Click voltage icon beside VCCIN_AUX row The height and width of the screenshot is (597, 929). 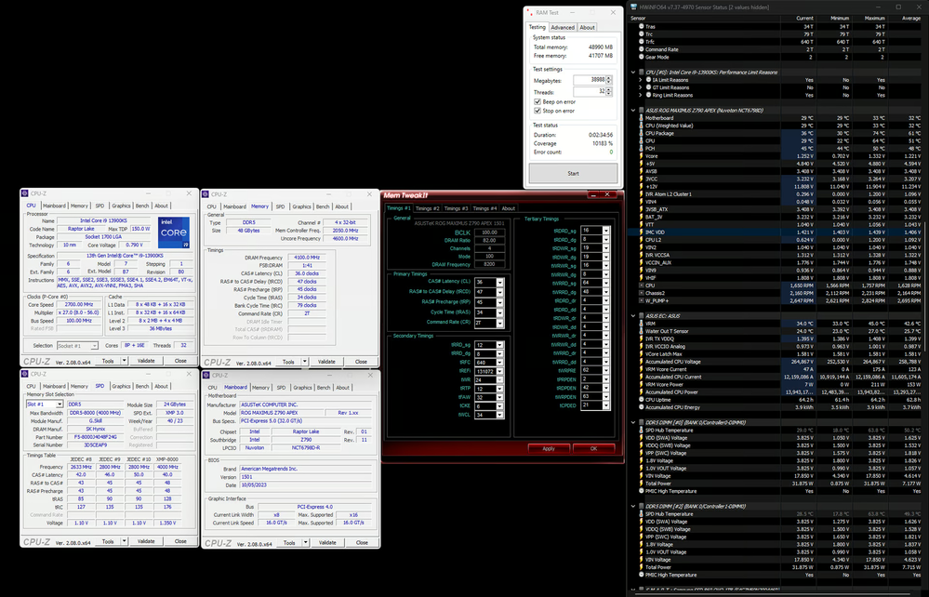coord(641,262)
